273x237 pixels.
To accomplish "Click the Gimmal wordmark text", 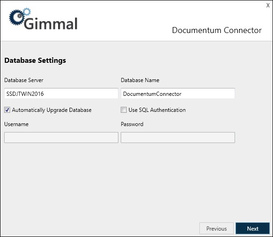I will coord(51,24).
